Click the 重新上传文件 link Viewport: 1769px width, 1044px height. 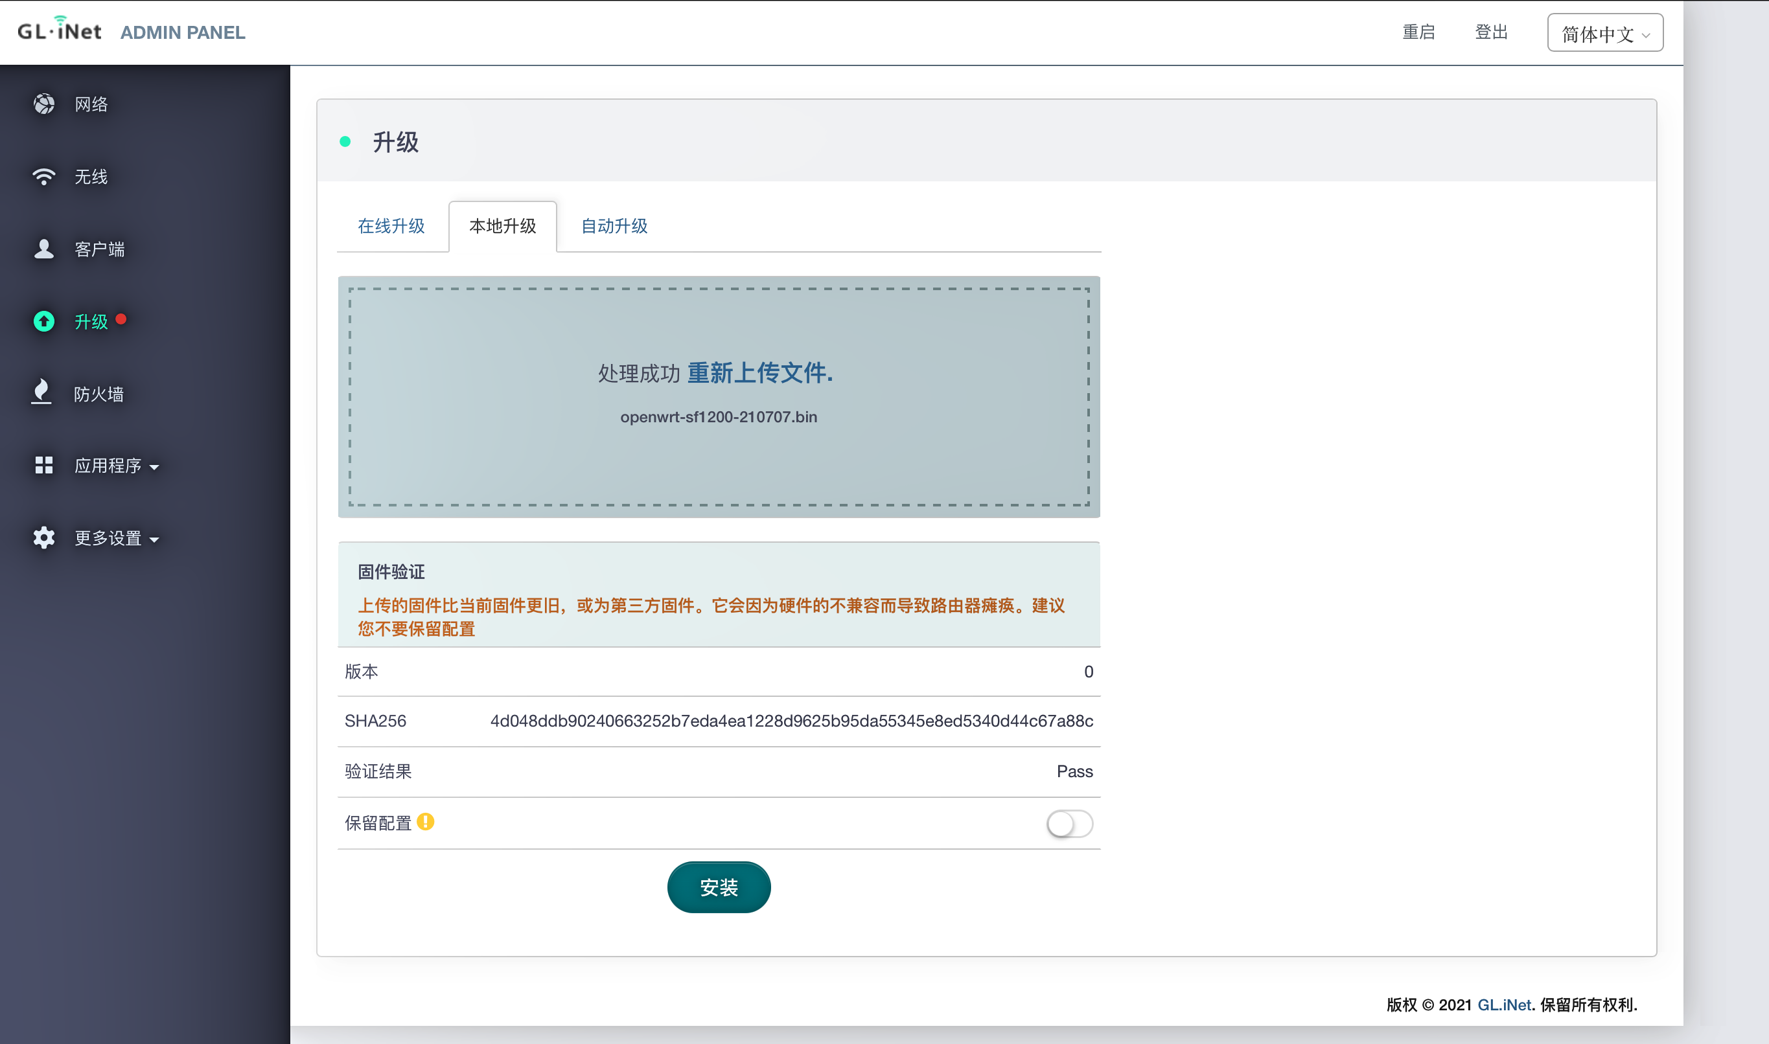760,373
